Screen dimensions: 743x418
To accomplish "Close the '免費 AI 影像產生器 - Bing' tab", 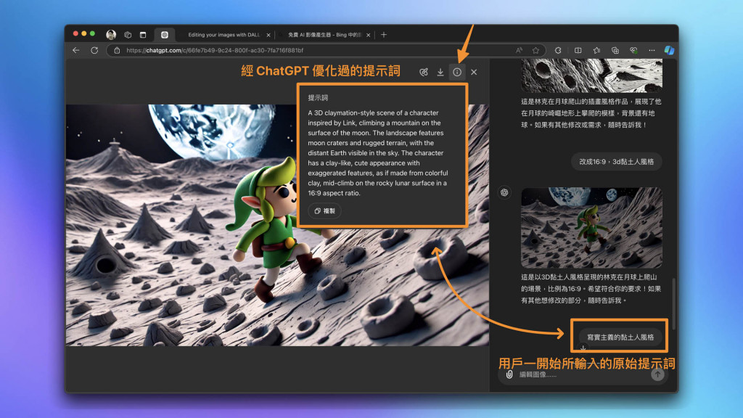I will coord(368,35).
